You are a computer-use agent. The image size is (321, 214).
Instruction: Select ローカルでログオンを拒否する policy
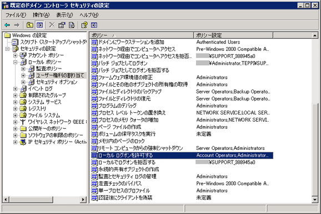click(127, 163)
